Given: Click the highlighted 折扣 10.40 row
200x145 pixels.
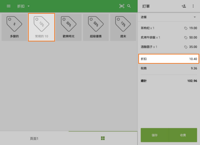Looking at the screenshot, I should click(x=169, y=59).
